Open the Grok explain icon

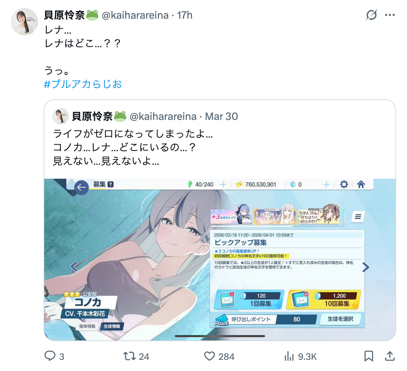pos(372,15)
